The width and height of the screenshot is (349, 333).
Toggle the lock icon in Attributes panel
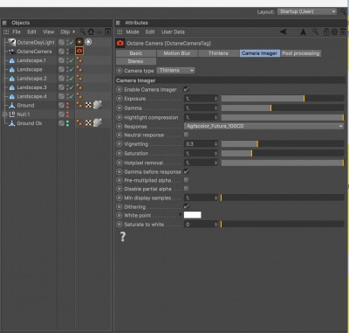326,31
